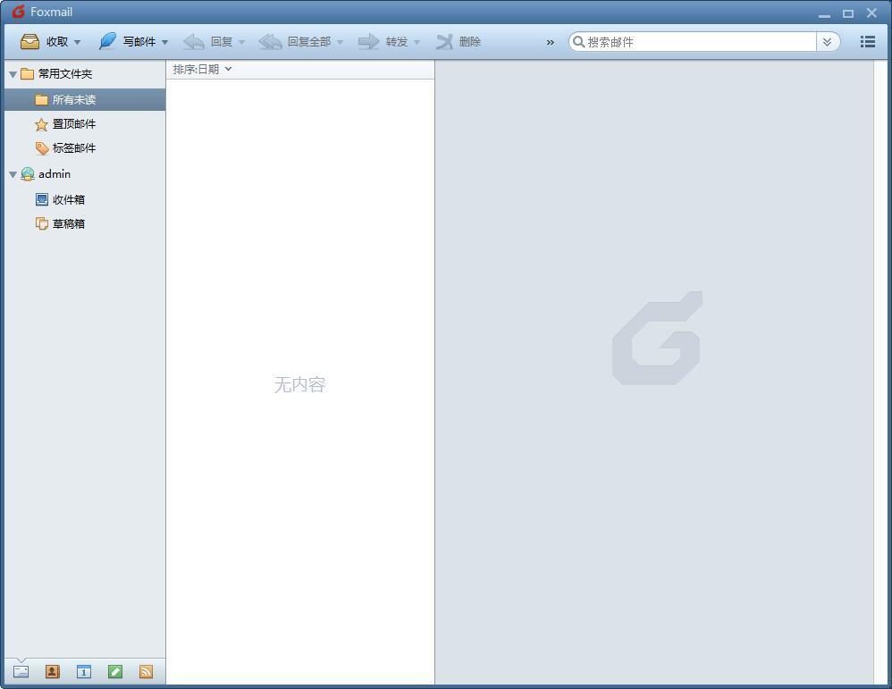The width and height of the screenshot is (892, 689).
Task: Select the 所有未读 folder
Action: point(85,99)
